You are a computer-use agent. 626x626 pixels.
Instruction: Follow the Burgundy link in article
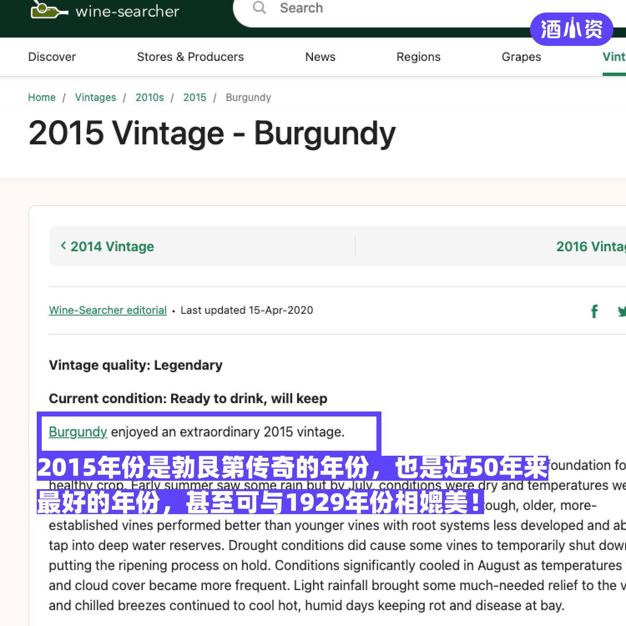click(78, 432)
